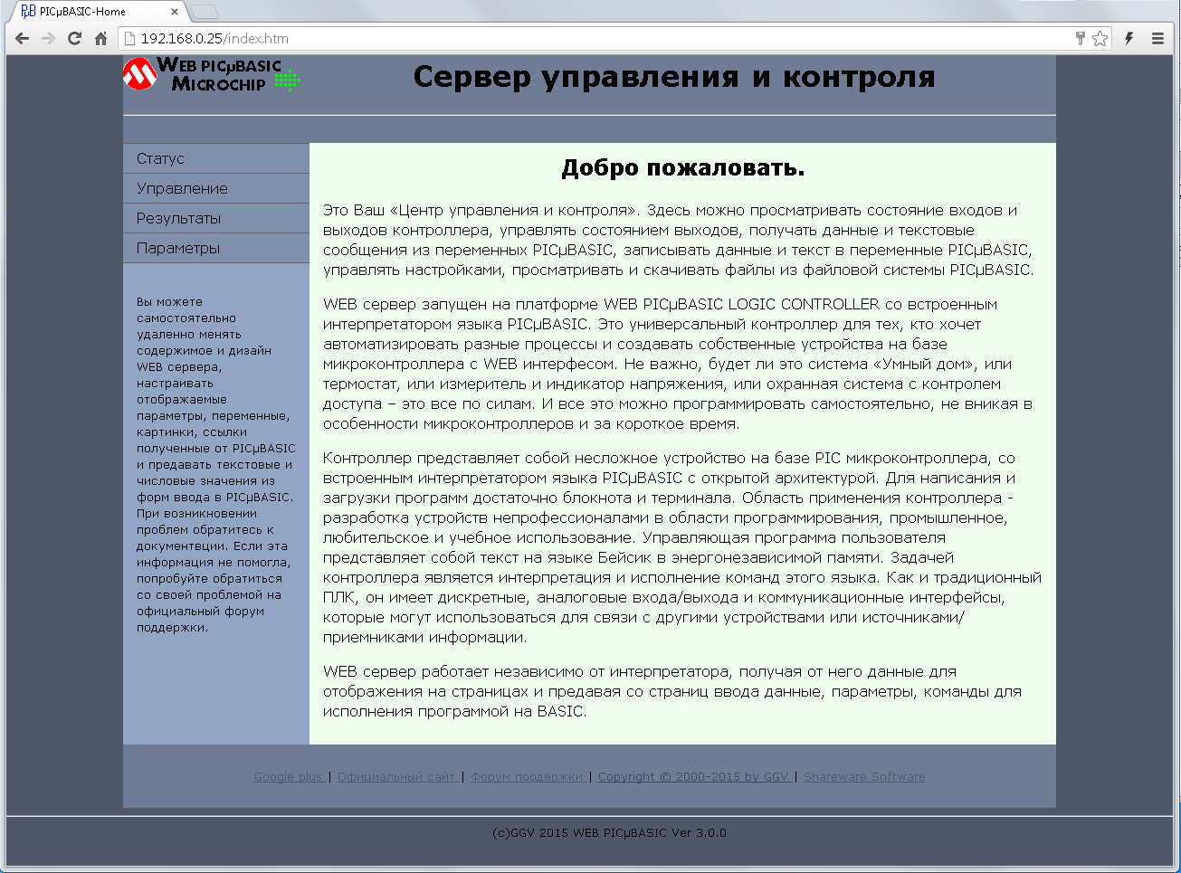Select Результаты in the side menu
Viewport: 1181px width, 873px height.
pyautogui.click(x=216, y=218)
